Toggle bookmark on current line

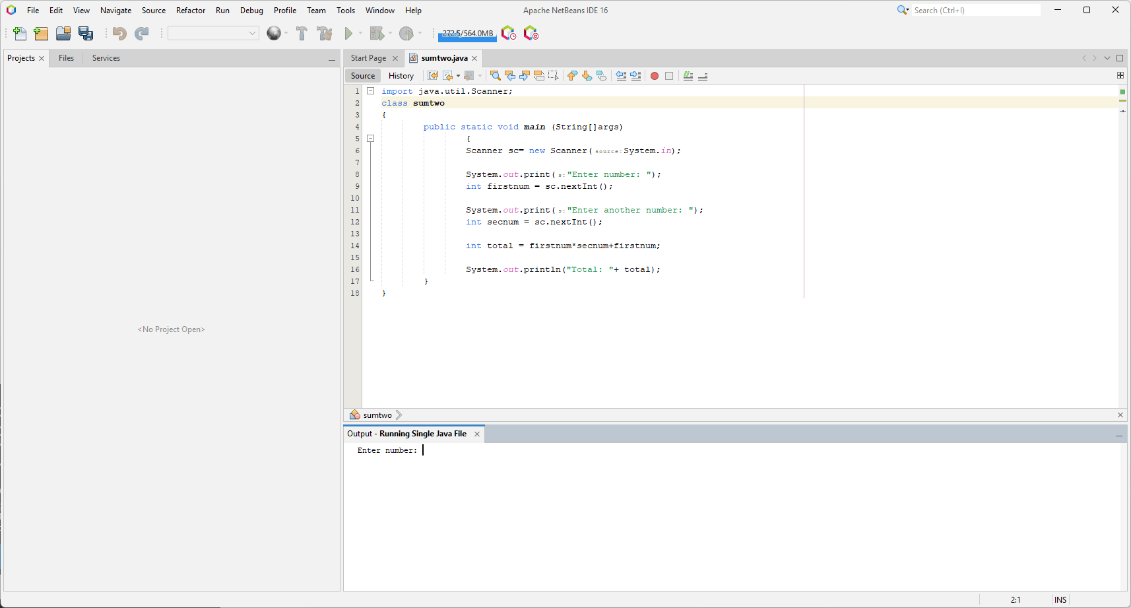pos(601,76)
